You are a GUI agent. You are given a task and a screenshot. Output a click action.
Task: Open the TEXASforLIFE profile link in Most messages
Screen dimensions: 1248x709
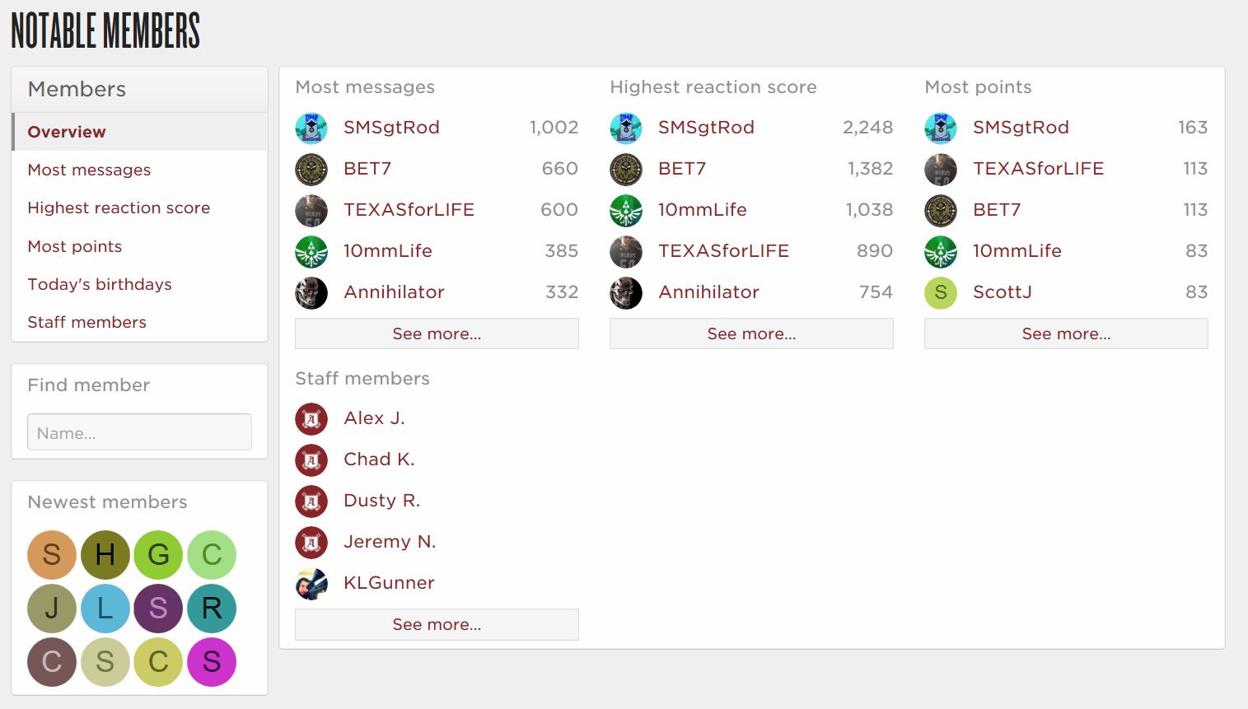[409, 210]
